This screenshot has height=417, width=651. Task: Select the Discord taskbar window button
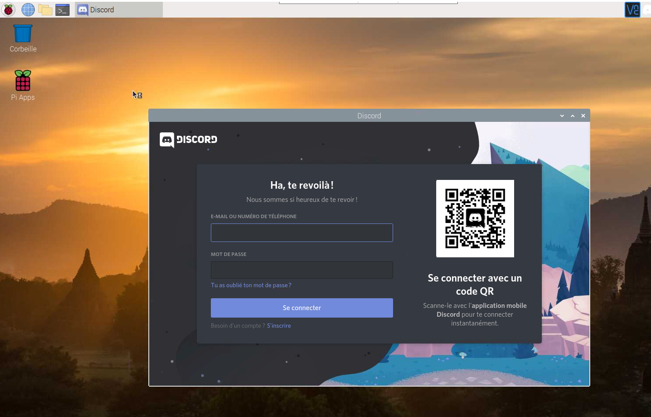click(119, 10)
